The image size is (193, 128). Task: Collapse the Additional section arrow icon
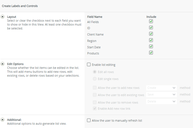(x=3, y=120)
